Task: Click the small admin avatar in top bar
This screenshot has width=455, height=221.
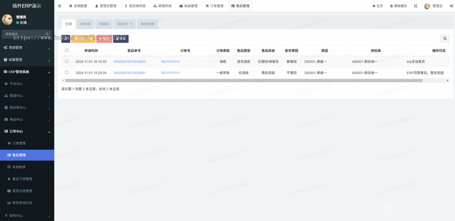Action: pyautogui.click(x=427, y=6)
